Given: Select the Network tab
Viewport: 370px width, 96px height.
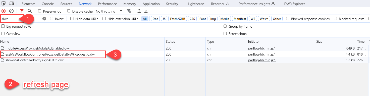Looking at the screenshot, I should (85, 4).
